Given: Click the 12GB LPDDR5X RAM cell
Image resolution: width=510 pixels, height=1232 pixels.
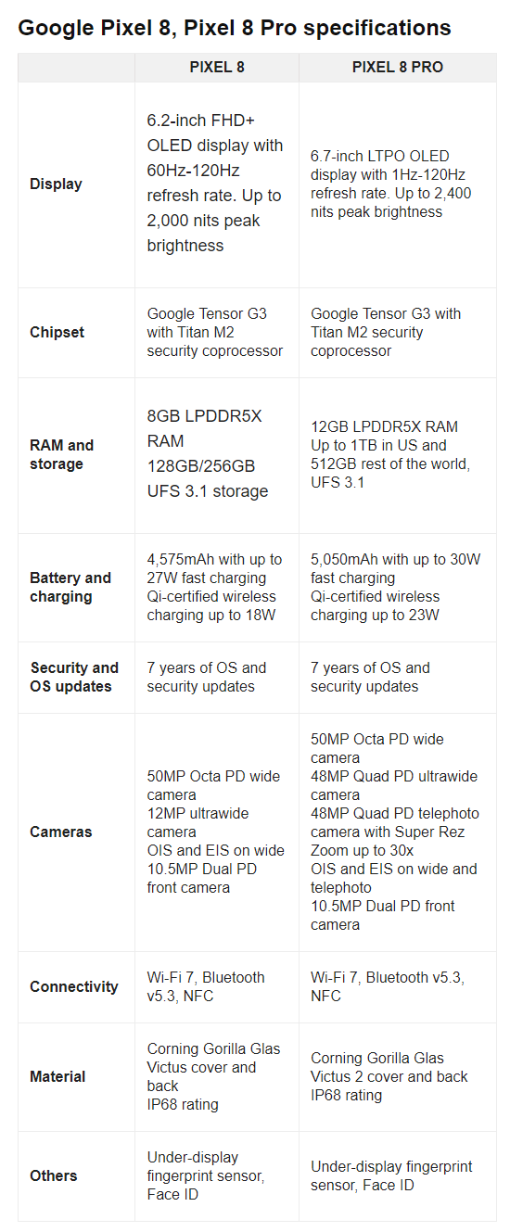Looking at the screenshot, I should 398,454.
